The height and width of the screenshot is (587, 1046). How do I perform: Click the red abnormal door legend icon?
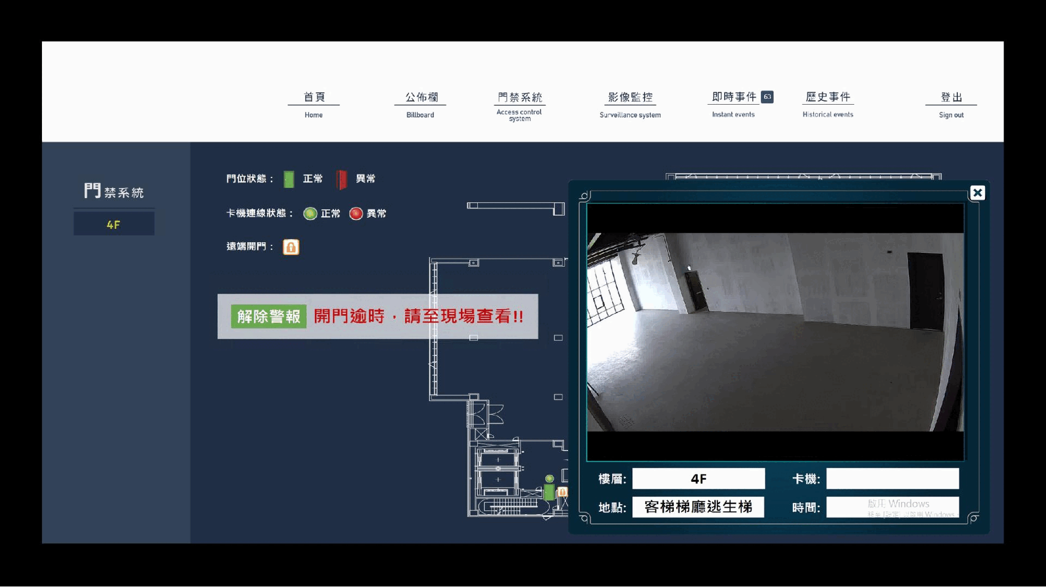click(342, 179)
